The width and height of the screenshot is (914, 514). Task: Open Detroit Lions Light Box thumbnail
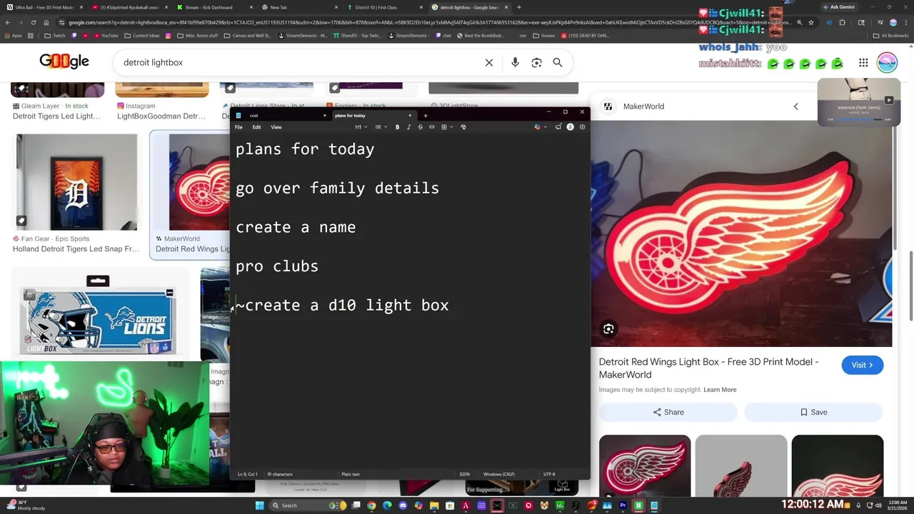(x=100, y=313)
